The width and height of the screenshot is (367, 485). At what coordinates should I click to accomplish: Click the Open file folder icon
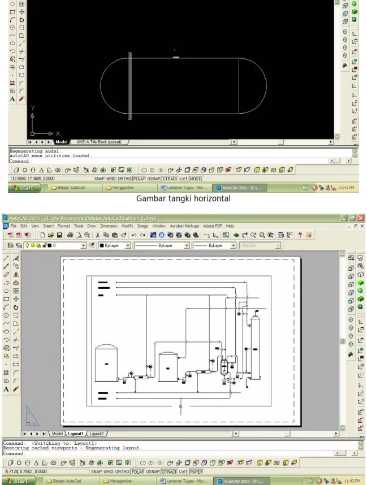51,235
